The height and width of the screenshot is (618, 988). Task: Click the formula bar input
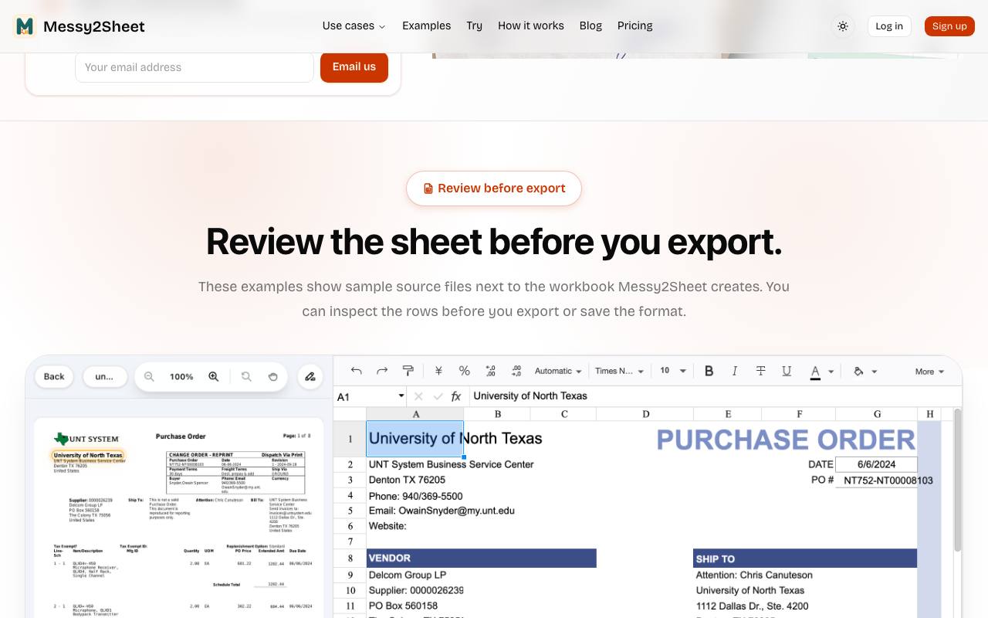click(x=715, y=396)
